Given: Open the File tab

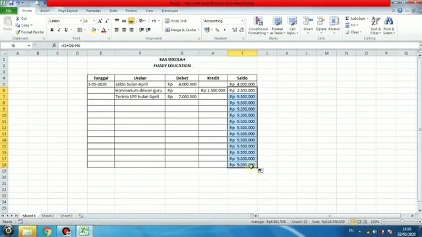Looking at the screenshot, I should pos(9,11).
